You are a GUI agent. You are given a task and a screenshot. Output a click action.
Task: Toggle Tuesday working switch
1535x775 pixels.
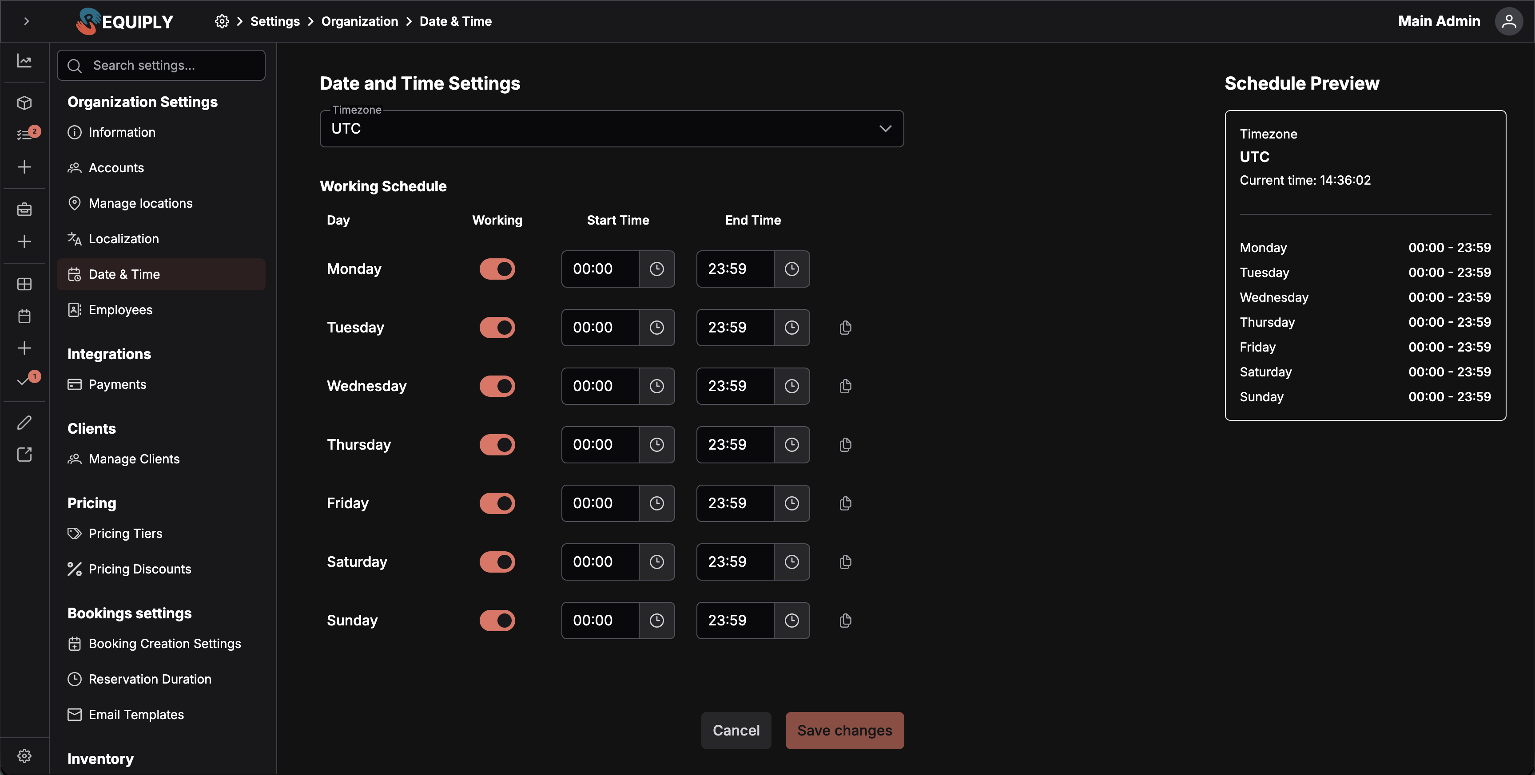497,328
